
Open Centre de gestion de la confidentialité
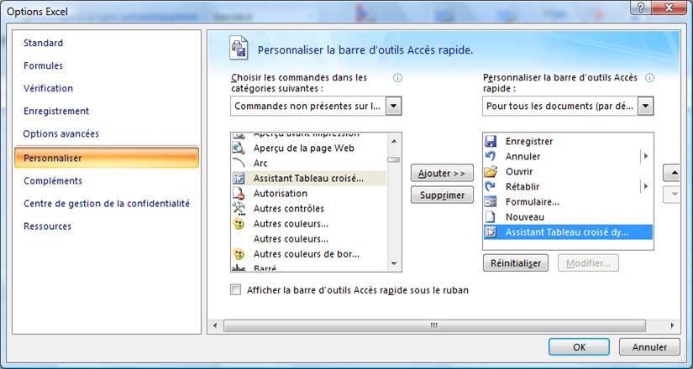107,204
